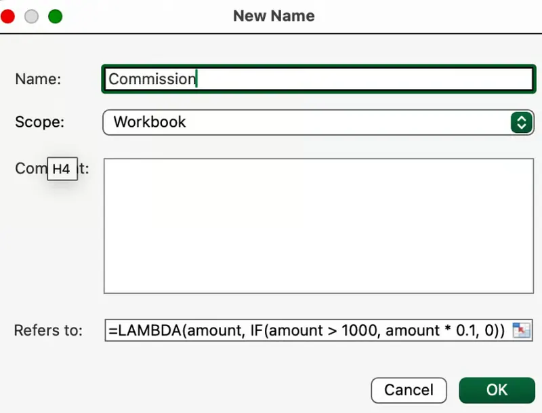Click the gray minimize button
Image resolution: width=542 pixels, height=413 pixels.
coord(31,16)
